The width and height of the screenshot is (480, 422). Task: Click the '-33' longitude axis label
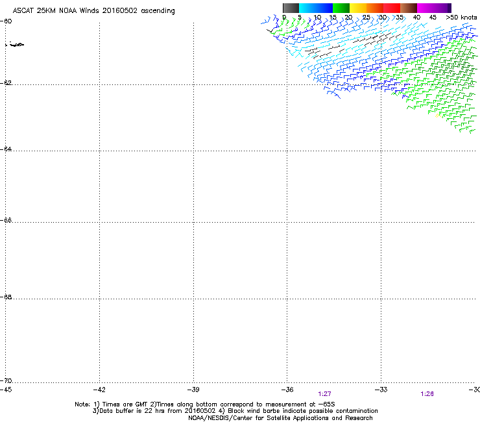pyautogui.click(x=381, y=390)
